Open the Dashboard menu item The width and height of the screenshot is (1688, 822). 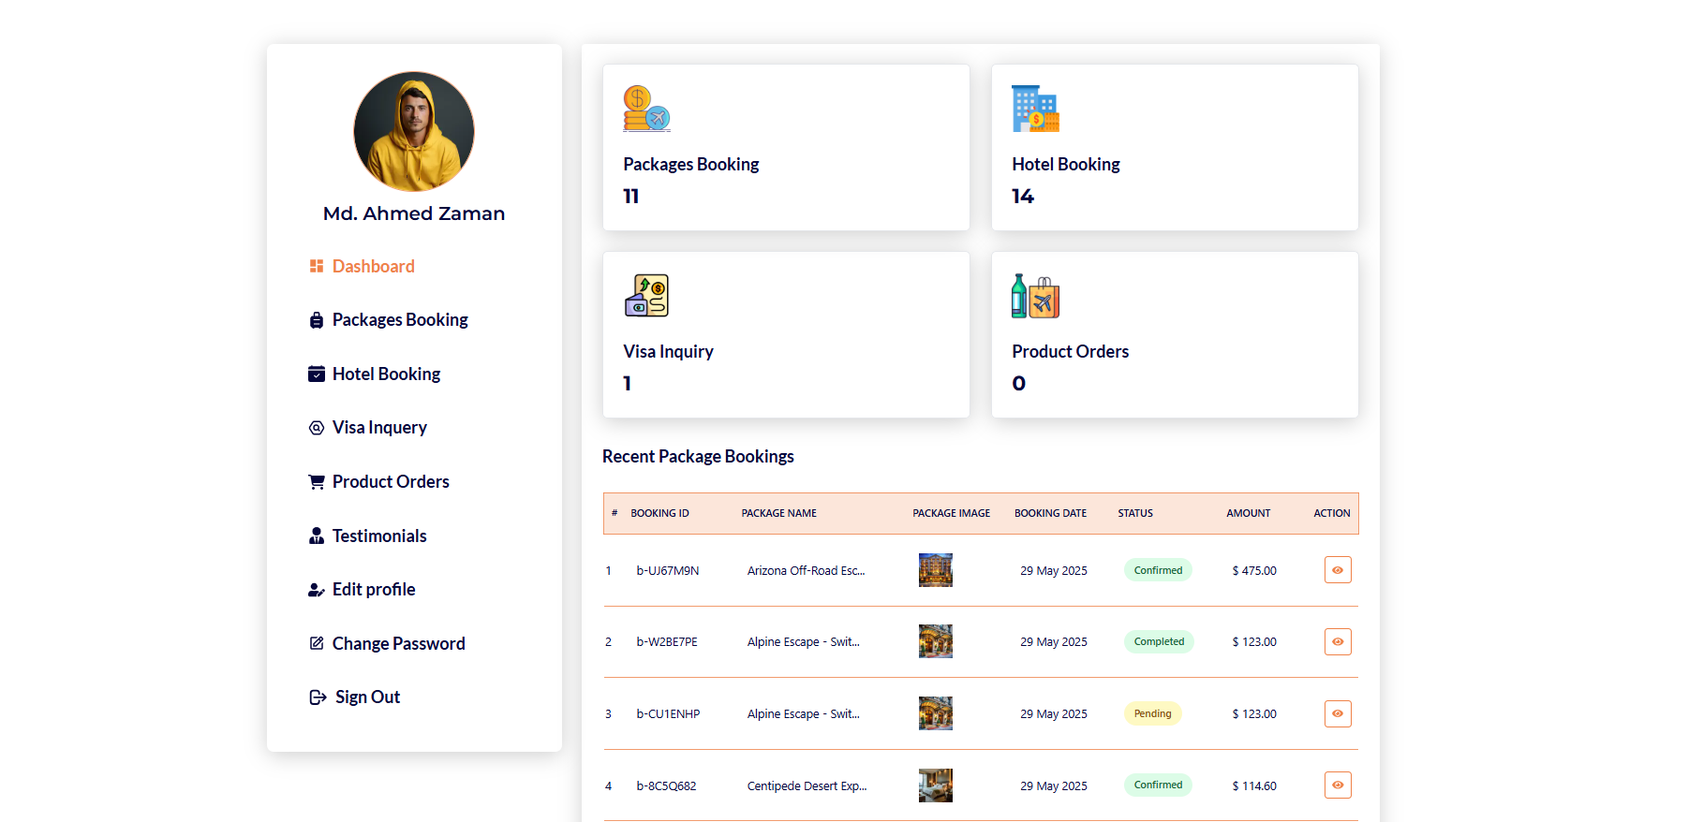(373, 266)
